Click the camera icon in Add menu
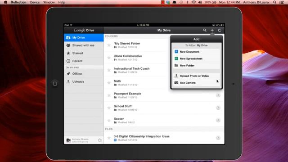The width and height of the screenshot is (288, 162). pos(176,83)
